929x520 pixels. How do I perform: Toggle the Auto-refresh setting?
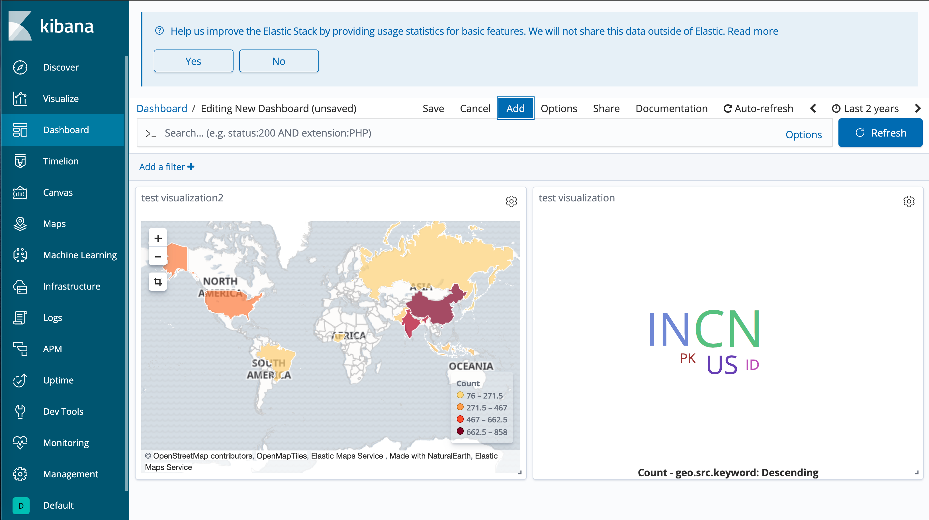pyautogui.click(x=758, y=108)
